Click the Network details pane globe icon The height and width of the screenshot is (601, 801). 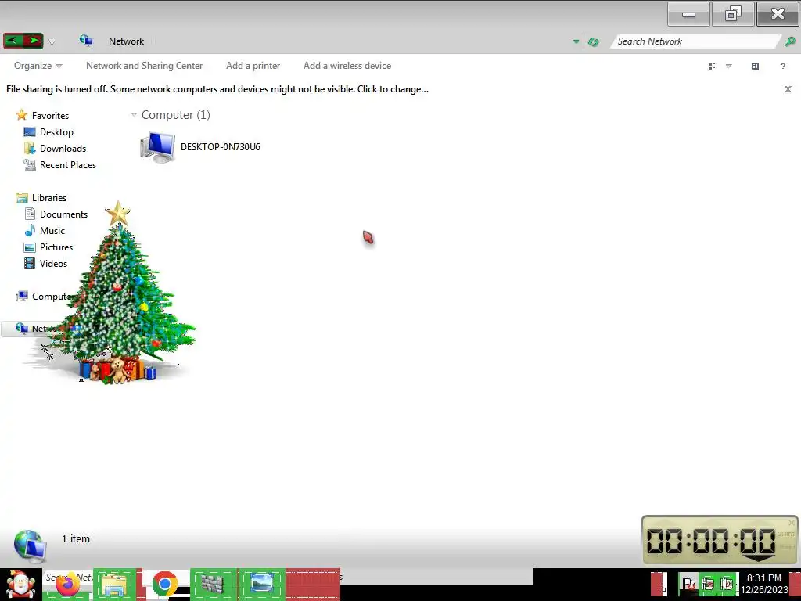coord(30,545)
